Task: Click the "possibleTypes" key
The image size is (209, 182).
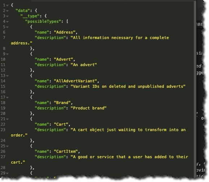Action: [43, 22]
